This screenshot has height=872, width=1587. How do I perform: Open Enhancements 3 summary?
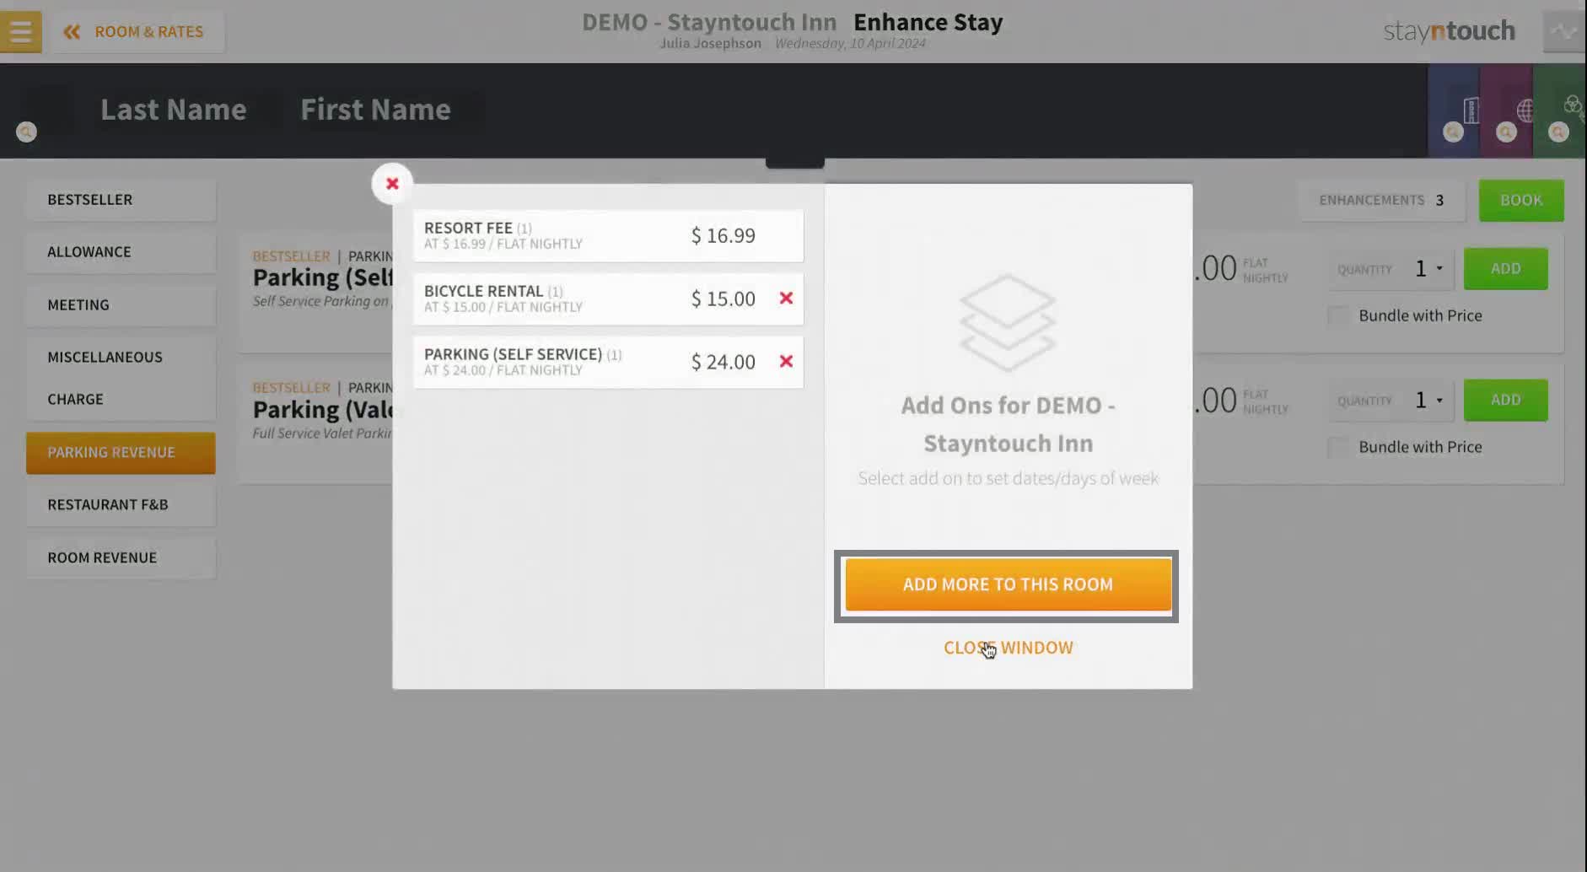(1382, 201)
